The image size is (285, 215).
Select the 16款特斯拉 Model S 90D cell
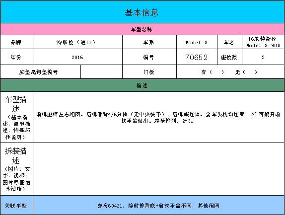pos(263,42)
